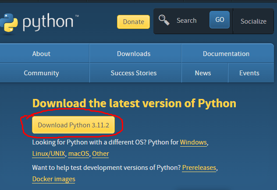
Task: Open the Downloads navigation menu
Action: pos(134,54)
